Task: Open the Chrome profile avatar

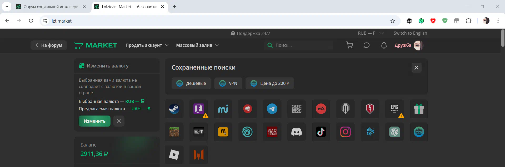Action: [486, 21]
